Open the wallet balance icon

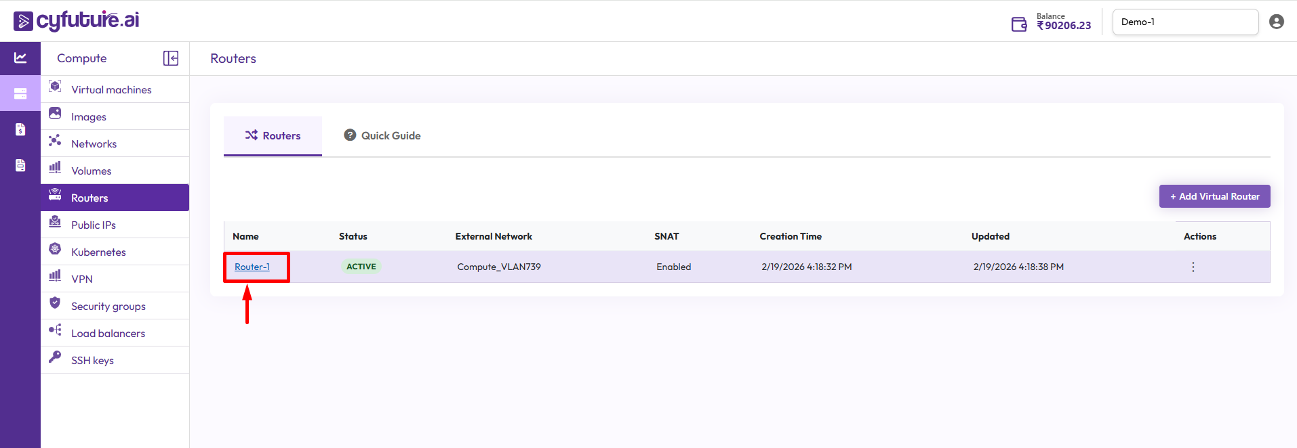click(x=1018, y=24)
